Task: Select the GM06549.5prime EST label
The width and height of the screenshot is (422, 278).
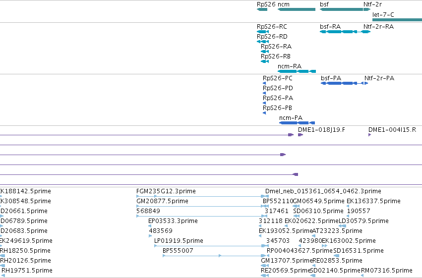Action: [x=319, y=201]
